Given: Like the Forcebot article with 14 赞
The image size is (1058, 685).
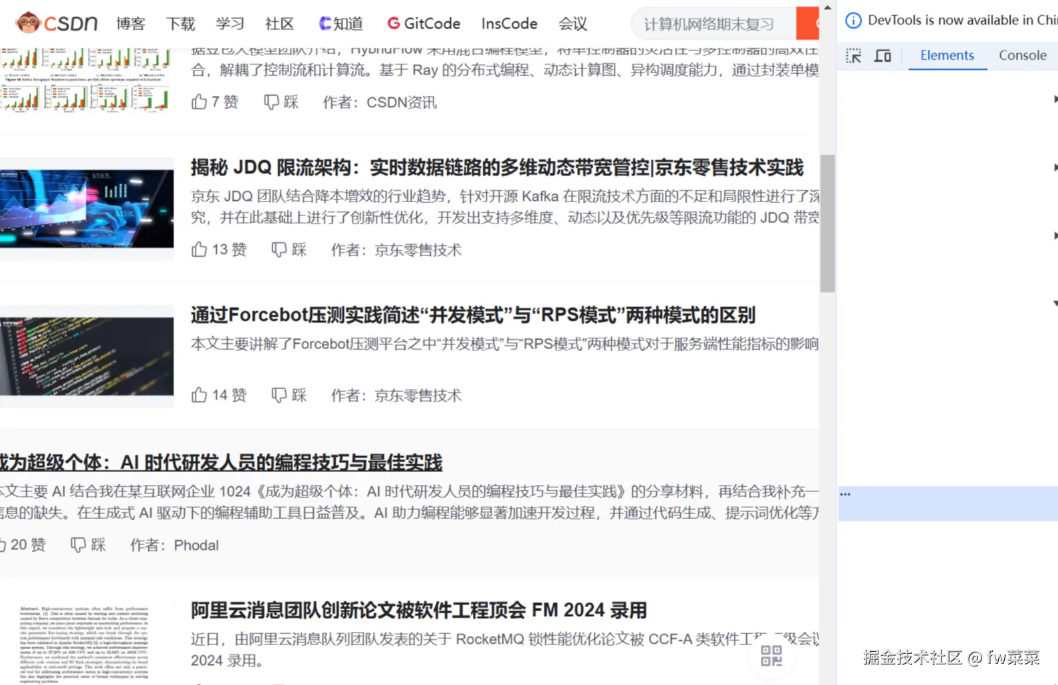Looking at the screenshot, I should [x=219, y=395].
